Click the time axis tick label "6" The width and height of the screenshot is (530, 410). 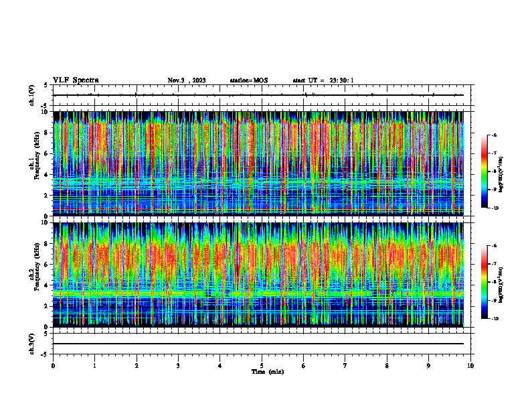tap(304, 366)
